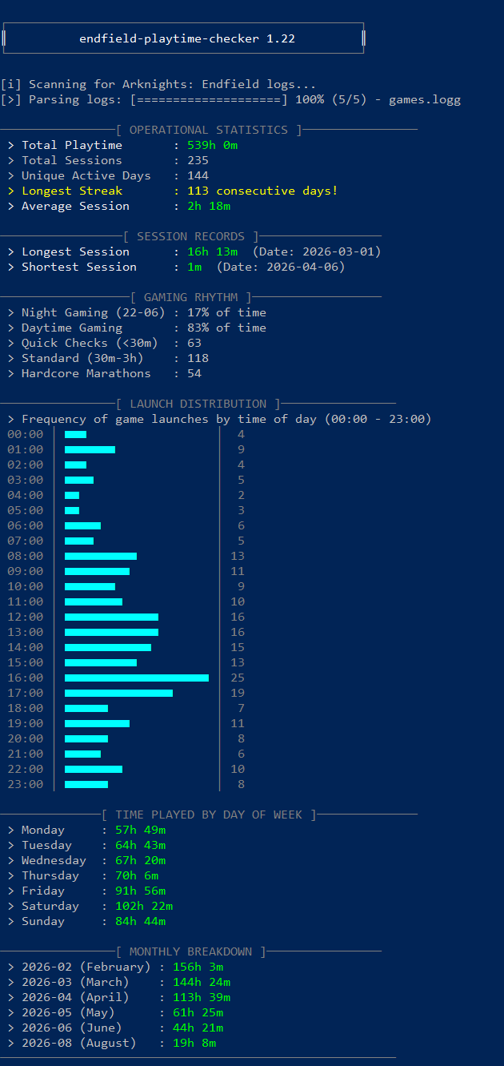Select April playtime '113h 39m'

tap(202, 997)
